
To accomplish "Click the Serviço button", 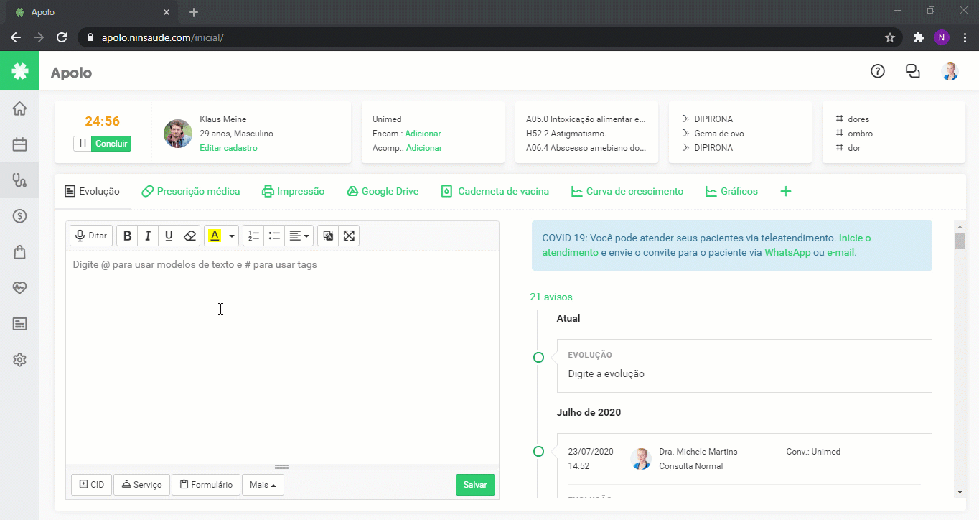I will point(141,485).
